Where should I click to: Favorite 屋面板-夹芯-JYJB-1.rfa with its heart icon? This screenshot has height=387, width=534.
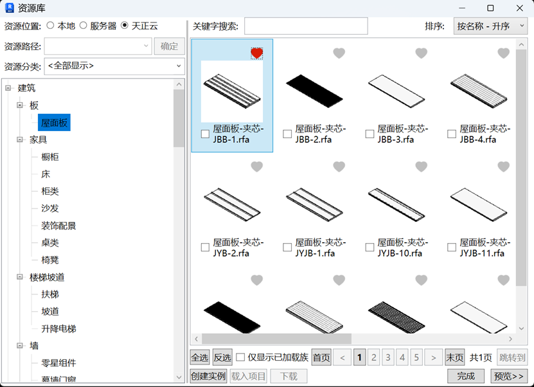339,166
